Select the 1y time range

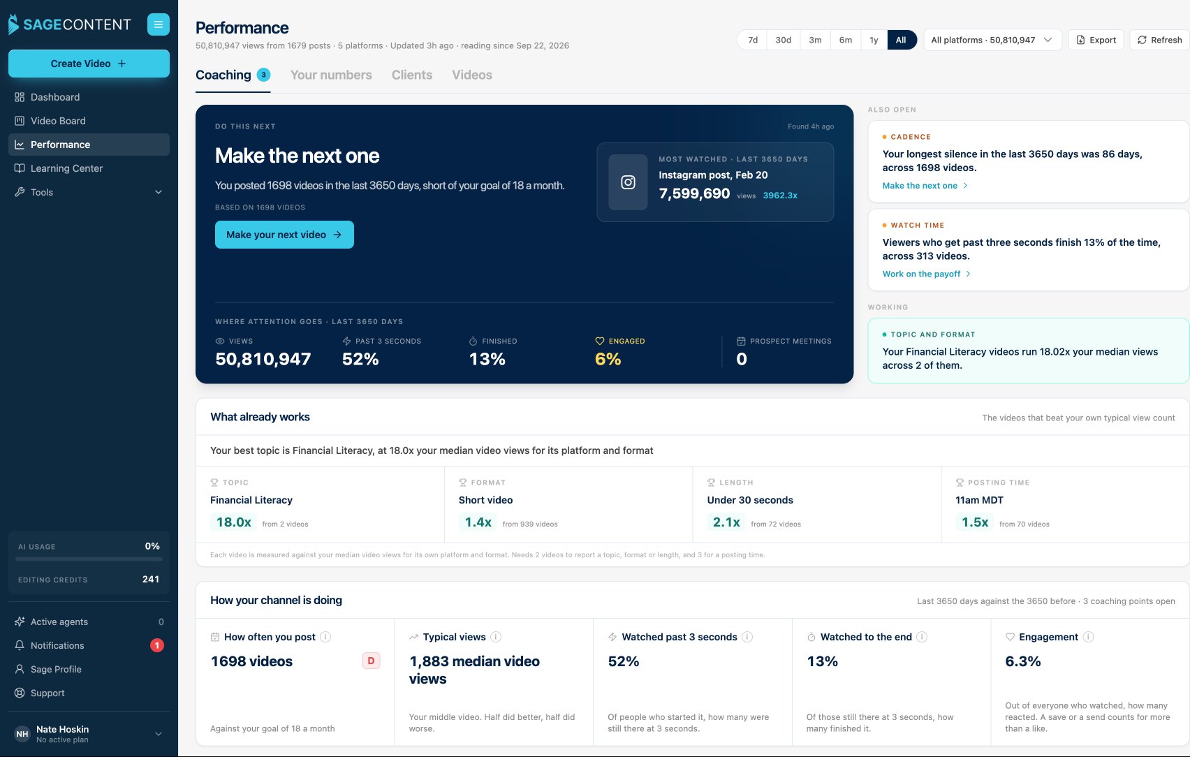pos(874,40)
